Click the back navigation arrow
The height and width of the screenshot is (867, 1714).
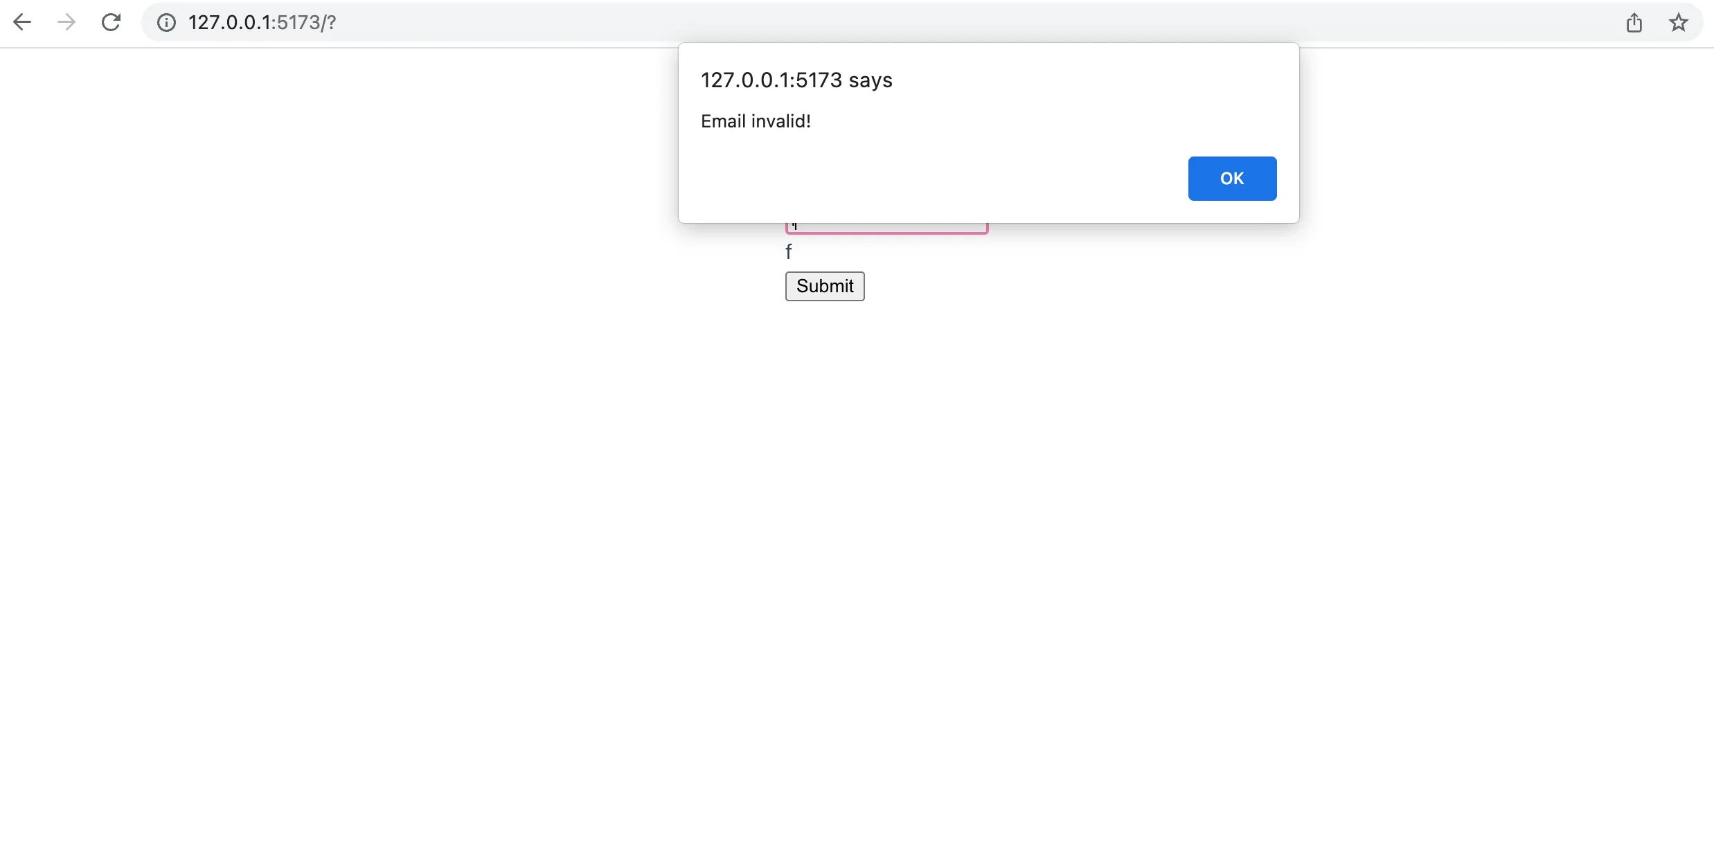tap(23, 22)
